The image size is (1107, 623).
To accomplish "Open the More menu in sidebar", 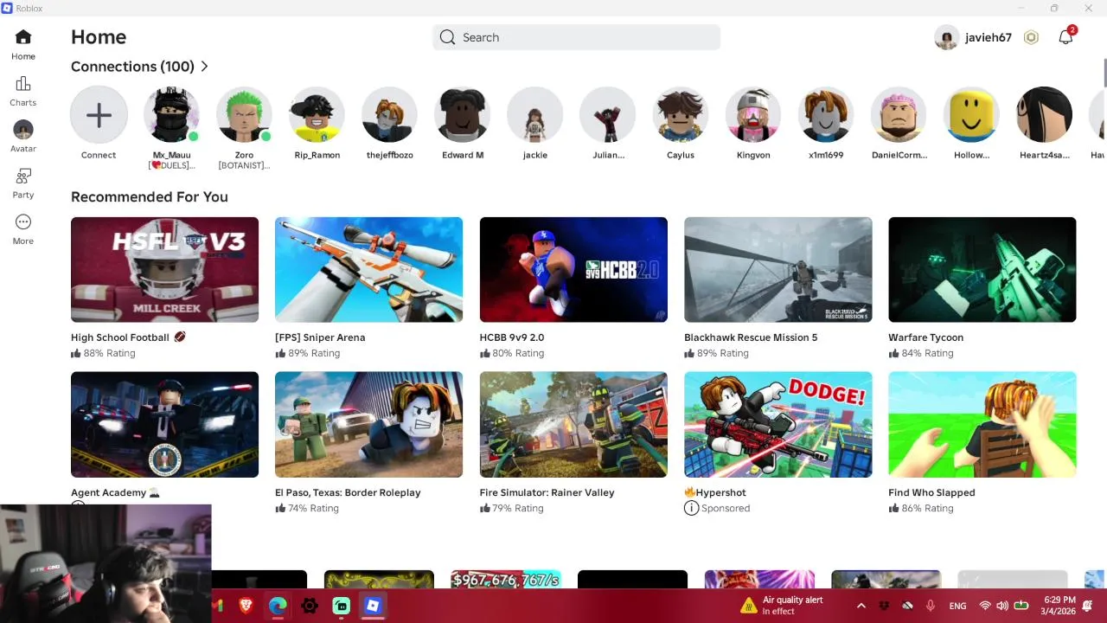I will coord(23,222).
